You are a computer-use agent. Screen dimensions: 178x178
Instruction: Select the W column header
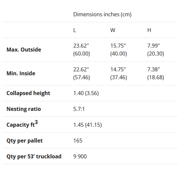113,30
